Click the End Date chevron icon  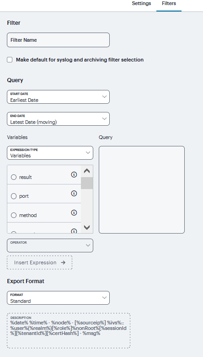pyautogui.click(x=104, y=119)
